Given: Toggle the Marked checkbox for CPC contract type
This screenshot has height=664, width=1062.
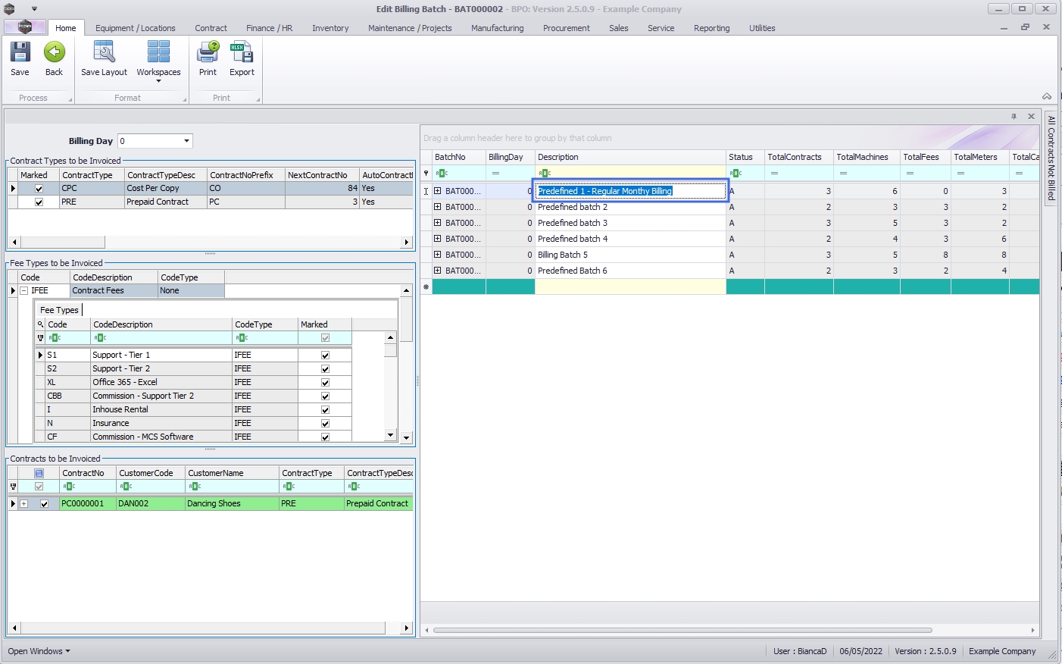Looking at the screenshot, I should (39, 189).
